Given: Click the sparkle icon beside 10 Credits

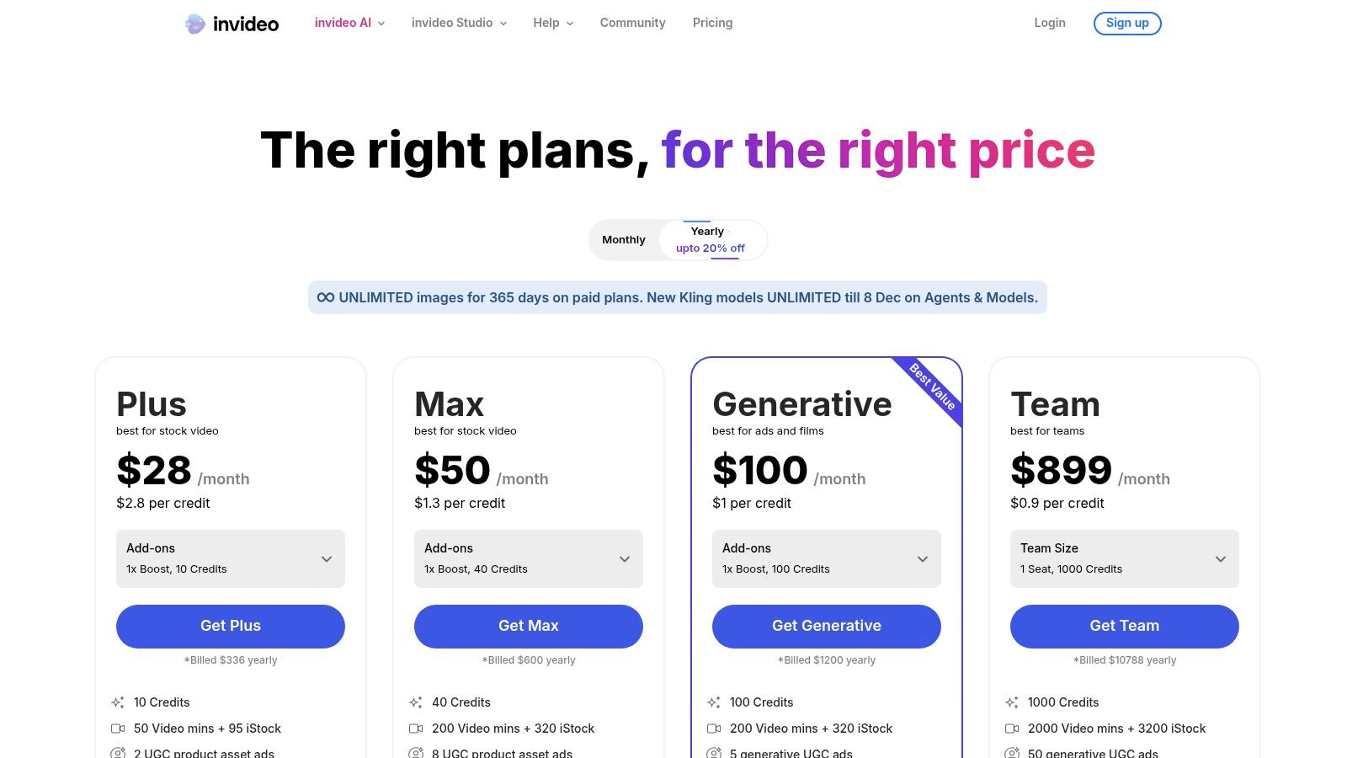Looking at the screenshot, I should [118, 702].
